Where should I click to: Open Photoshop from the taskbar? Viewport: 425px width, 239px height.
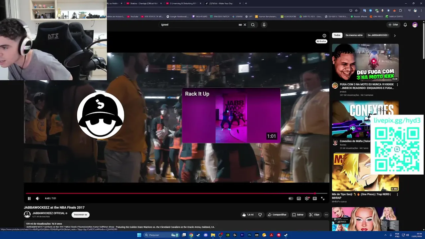[249, 235]
